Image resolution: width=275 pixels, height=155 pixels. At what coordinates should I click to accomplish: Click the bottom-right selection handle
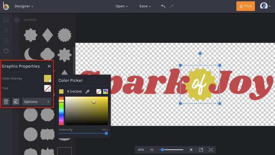tap(220, 103)
